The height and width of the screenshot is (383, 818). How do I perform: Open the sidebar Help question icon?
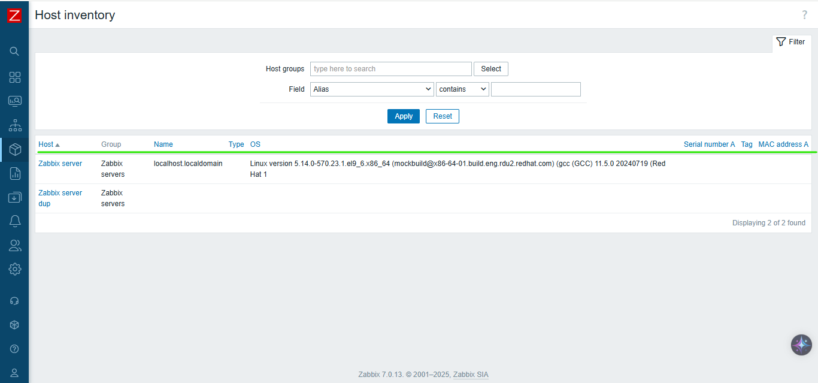pyautogui.click(x=14, y=349)
